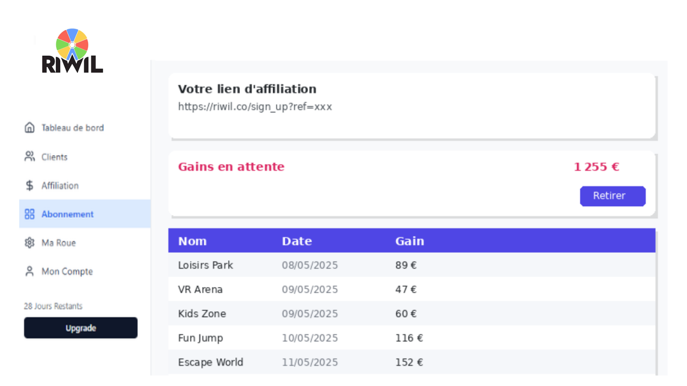Click the people icon next to Clients
The image size is (687, 386).
pos(30,157)
